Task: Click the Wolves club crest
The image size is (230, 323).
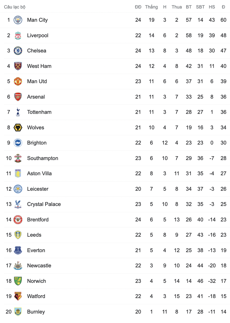Action: point(18,128)
